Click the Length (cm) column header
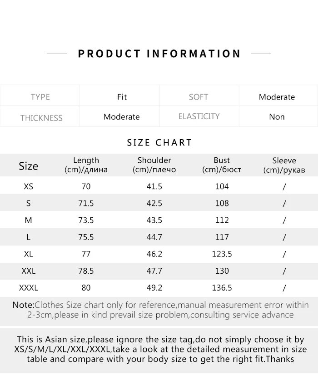Viewport: 318px width, 381px height. pyautogui.click(x=86, y=165)
